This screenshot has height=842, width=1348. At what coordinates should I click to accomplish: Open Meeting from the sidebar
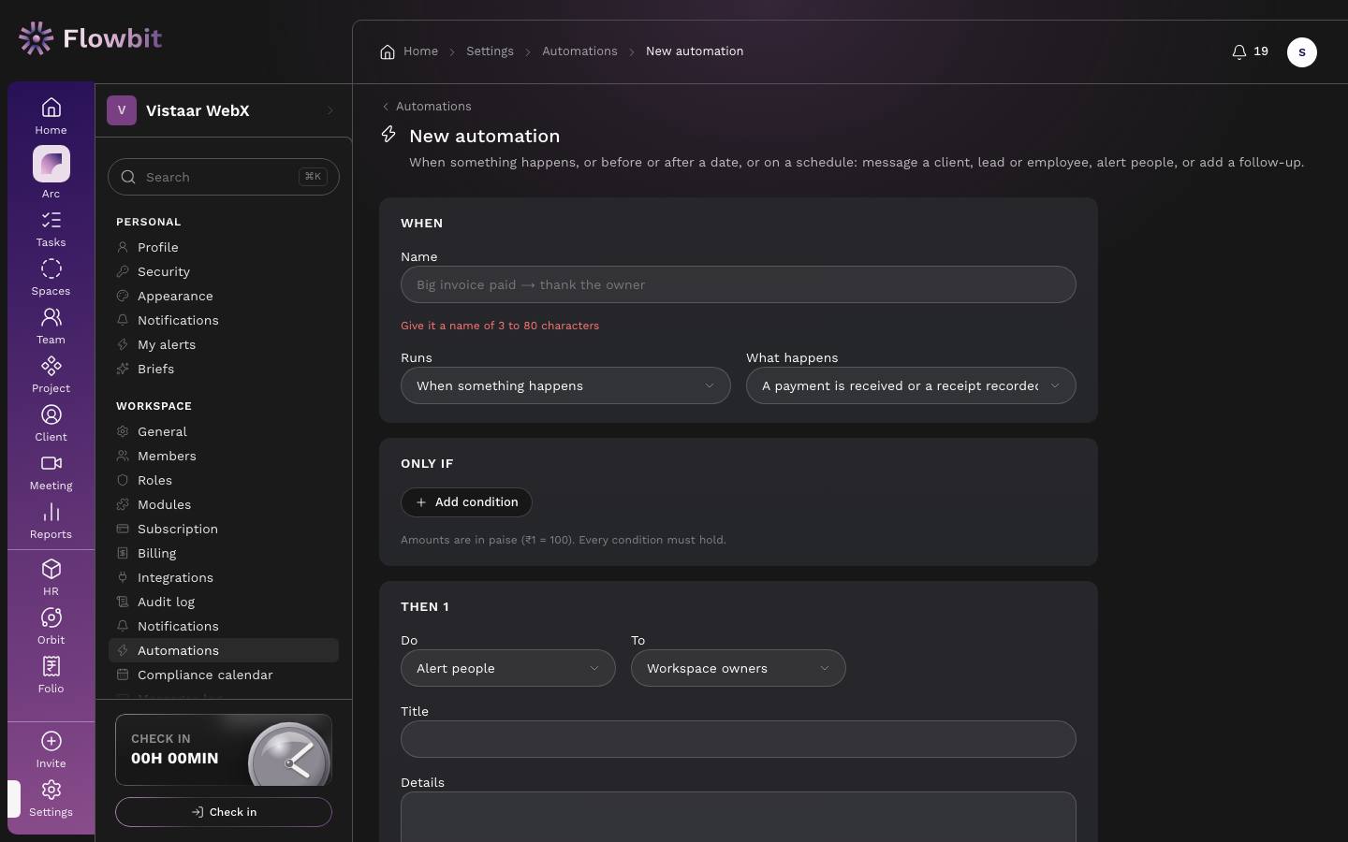tap(51, 472)
